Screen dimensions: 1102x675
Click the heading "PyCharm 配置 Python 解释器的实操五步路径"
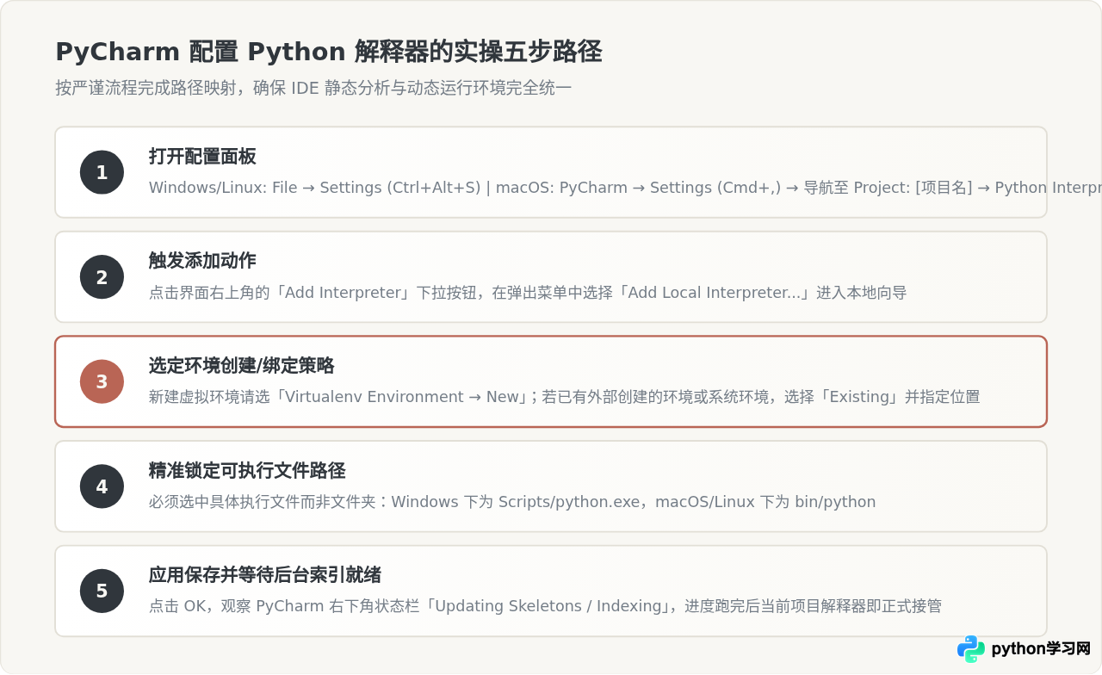coord(328,52)
